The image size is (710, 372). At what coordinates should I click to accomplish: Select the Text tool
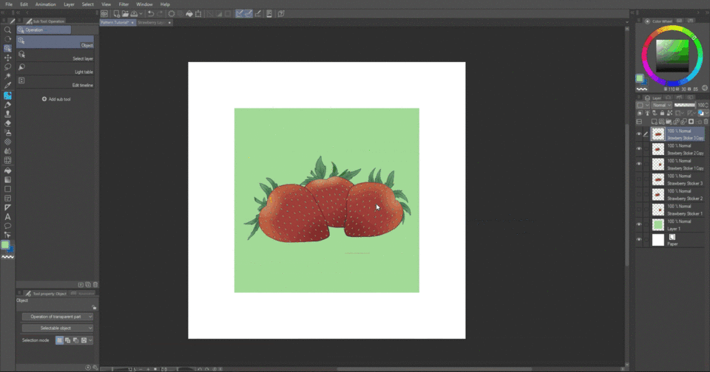pos(7,217)
